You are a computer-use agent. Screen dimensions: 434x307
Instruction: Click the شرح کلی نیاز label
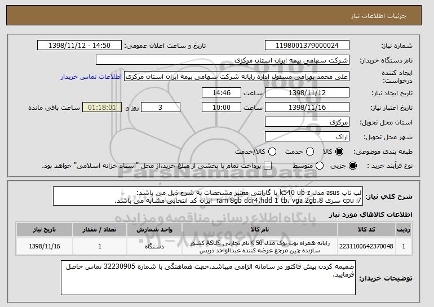(389, 197)
